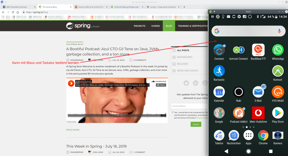Tap the Play Store icon
288x156 pixels.
278,113
